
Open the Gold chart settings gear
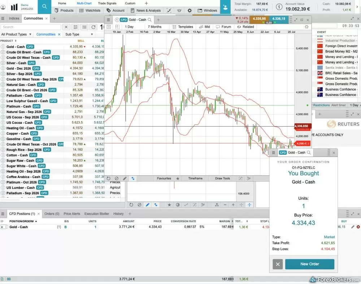coord(306,27)
